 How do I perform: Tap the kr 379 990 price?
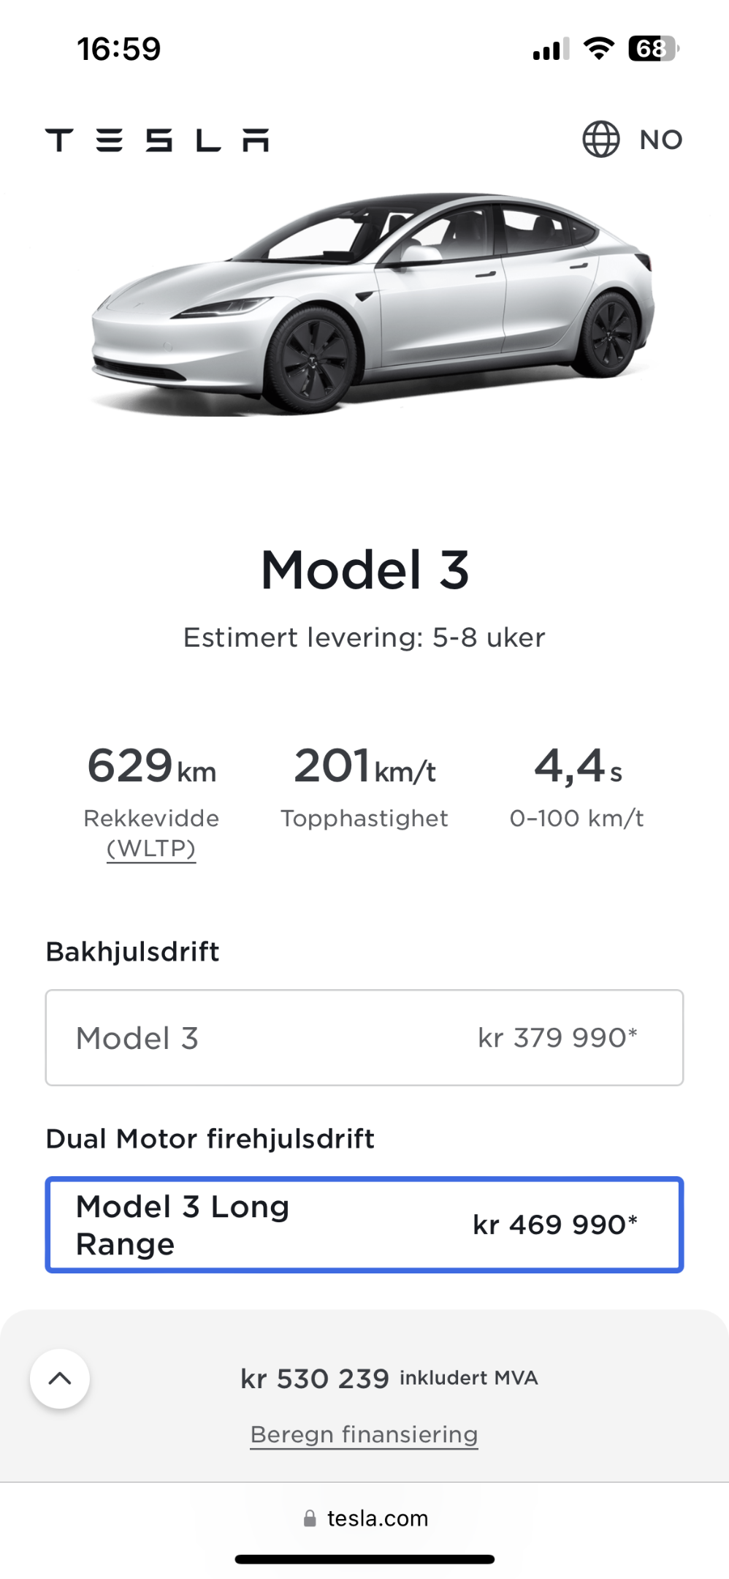[x=557, y=1037]
